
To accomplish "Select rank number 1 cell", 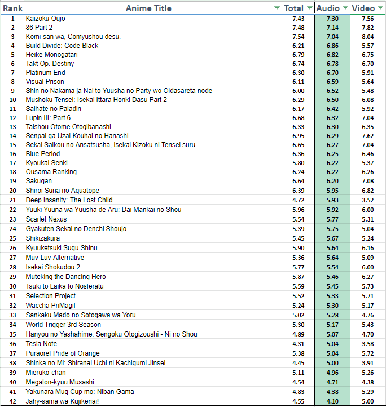I will [x=12, y=19].
